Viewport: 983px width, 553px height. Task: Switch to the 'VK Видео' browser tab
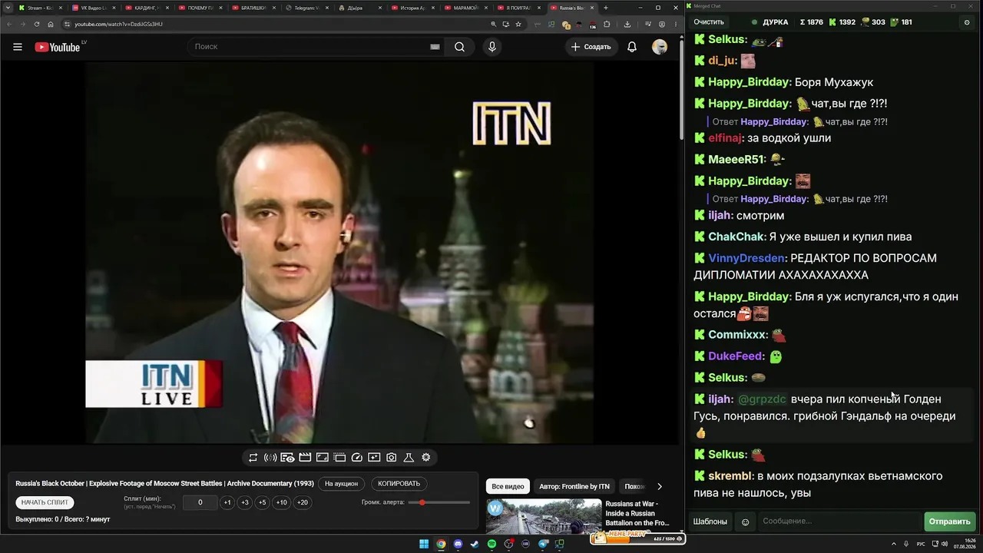pos(91,8)
